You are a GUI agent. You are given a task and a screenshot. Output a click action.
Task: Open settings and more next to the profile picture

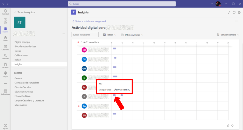[x=212, y=4]
